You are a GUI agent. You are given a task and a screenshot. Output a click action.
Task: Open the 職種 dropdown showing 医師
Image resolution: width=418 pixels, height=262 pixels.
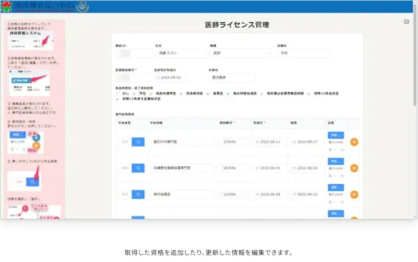[x=240, y=53]
